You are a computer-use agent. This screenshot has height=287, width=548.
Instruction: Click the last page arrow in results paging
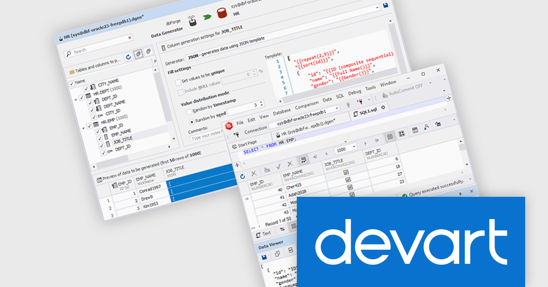377,140
